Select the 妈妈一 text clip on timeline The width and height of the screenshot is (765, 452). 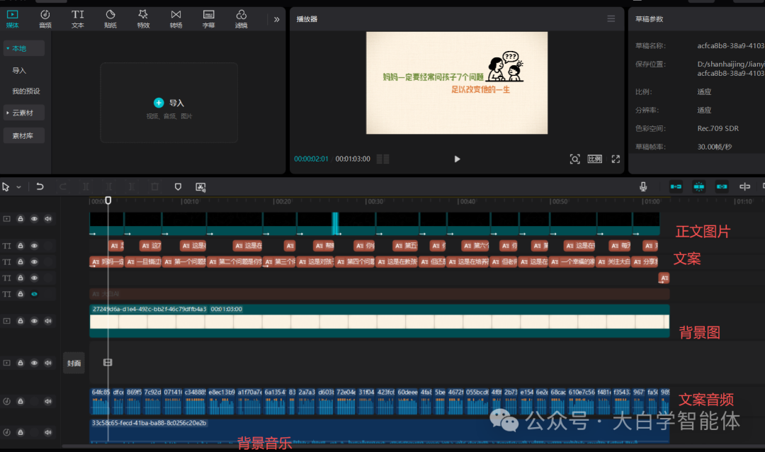(107, 261)
